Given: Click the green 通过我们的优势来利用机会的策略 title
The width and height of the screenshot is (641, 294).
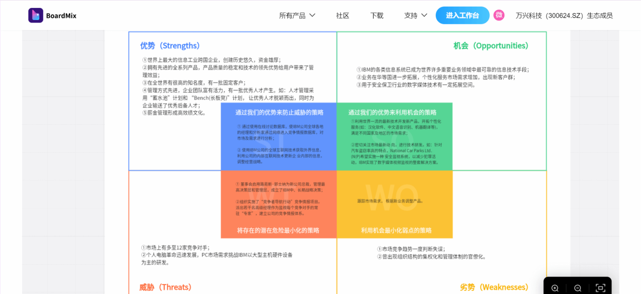Looking at the screenshot, I should point(393,112).
